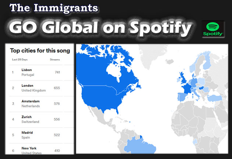The width and height of the screenshot is (232, 159).
Task: Select Turkey on the map
Action: coord(215,98)
